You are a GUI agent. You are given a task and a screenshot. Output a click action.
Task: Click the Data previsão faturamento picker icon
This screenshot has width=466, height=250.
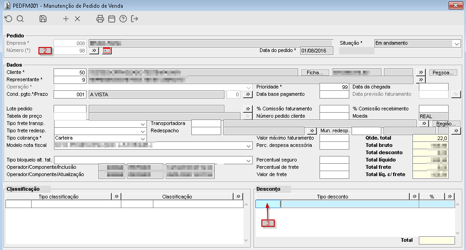click(456, 94)
